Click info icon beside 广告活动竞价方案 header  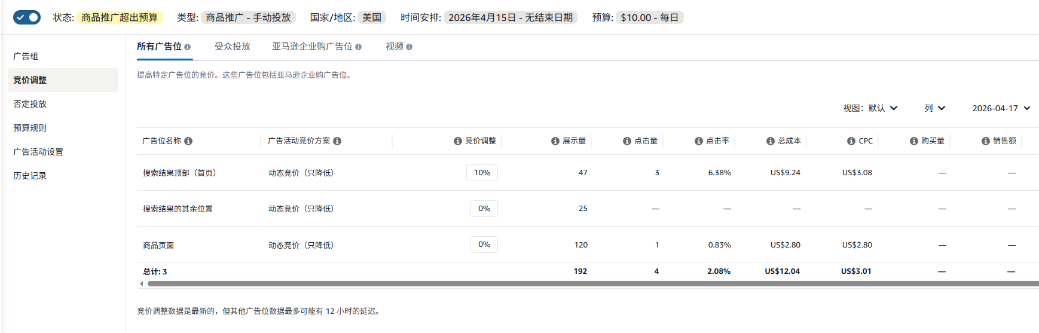[337, 141]
